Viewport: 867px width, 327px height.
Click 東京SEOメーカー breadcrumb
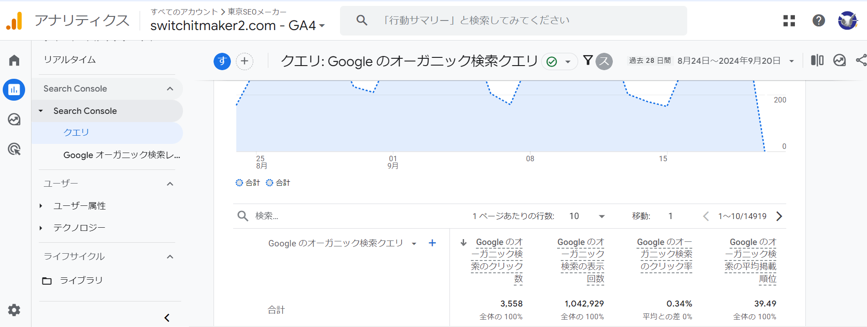click(257, 11)
